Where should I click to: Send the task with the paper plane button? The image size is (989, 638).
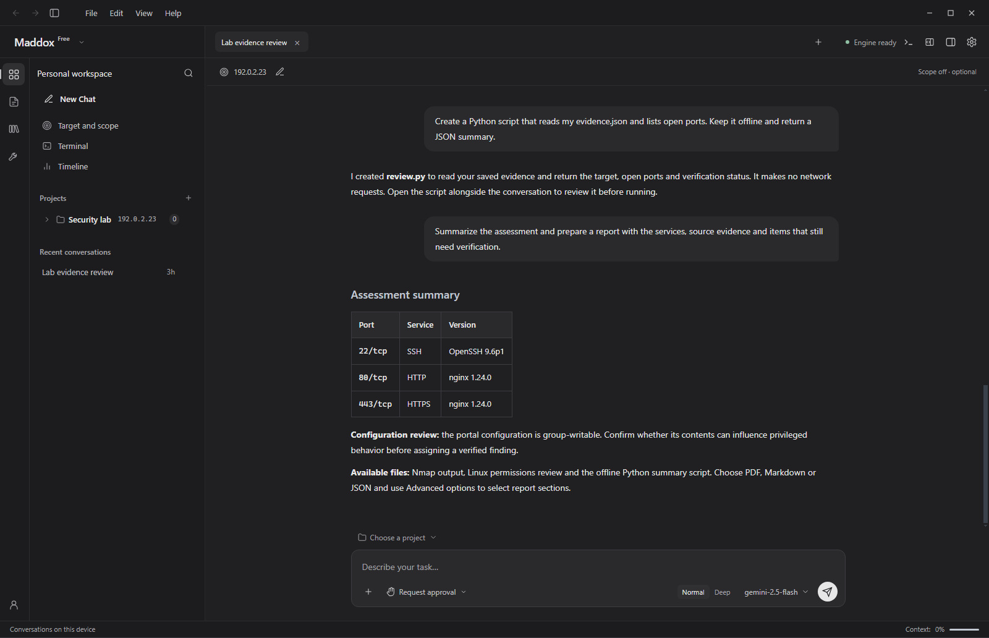pos(828,592)
